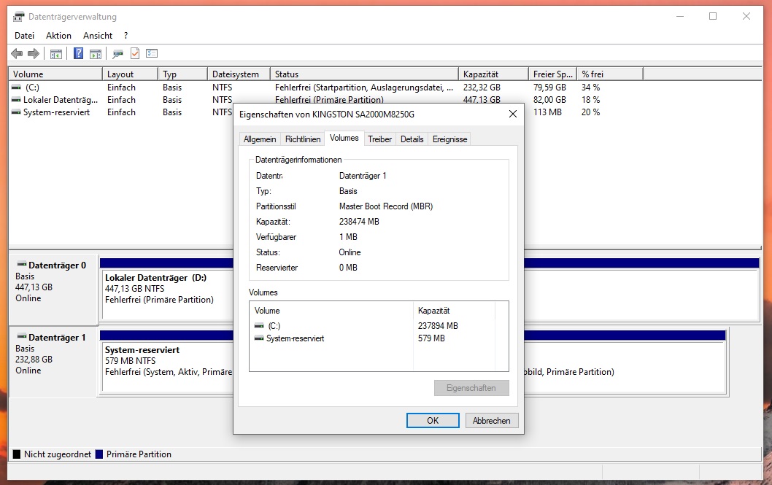Click the 237894 MB capacity value
The width and height of the screenshot is (772, 485).
tap(438, 325)
